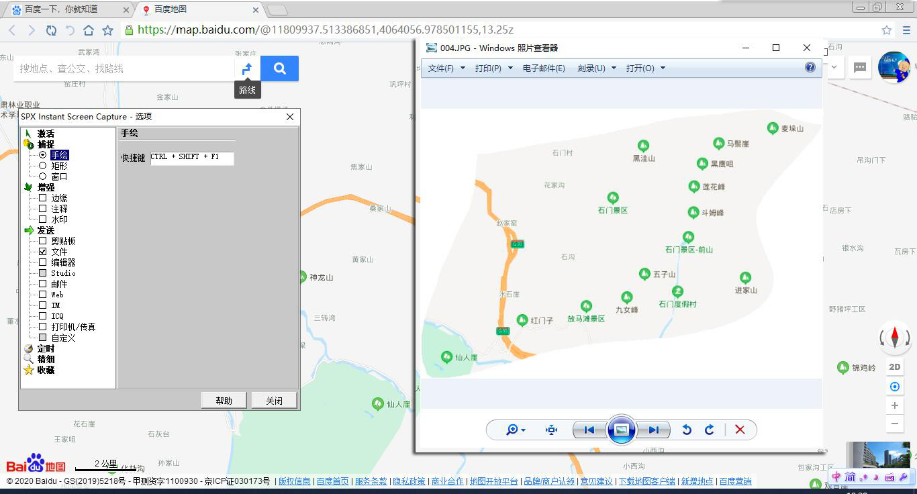This screenshot has width=917, height=494.
Task: Delete the photo with red X icon
Action: 740,430
